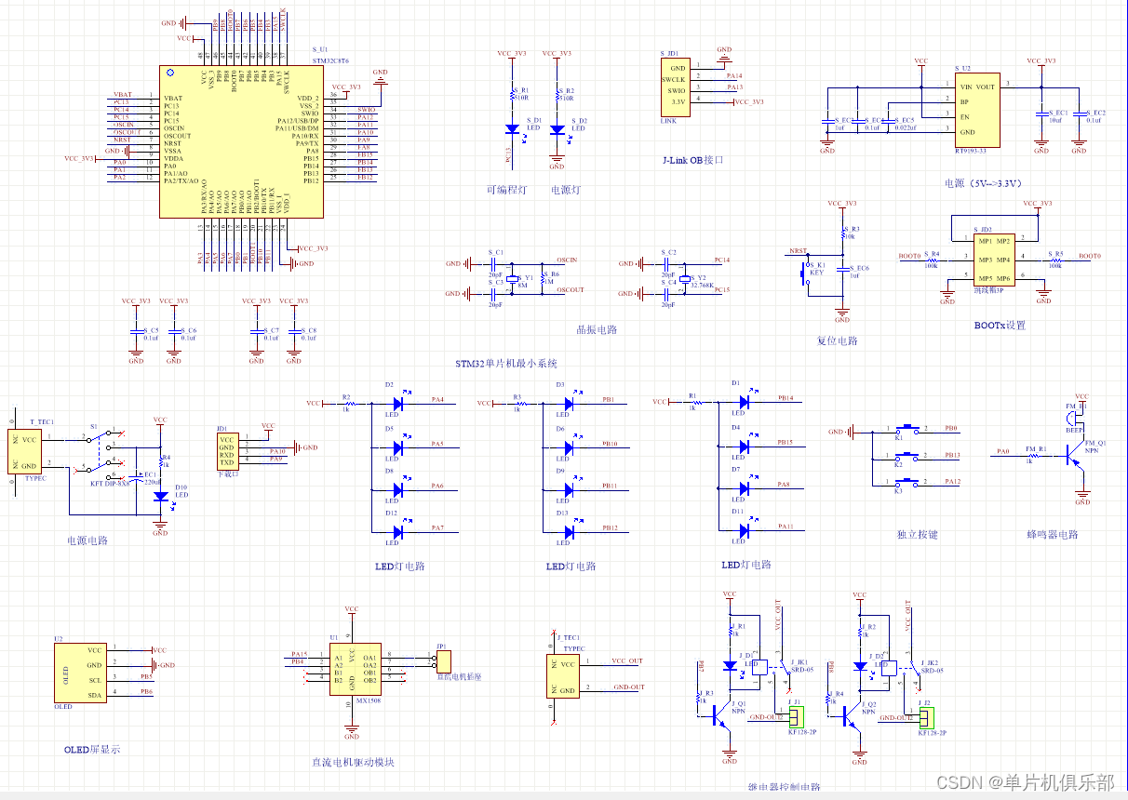Select LED D3 connected to PB1

coord(569,404)
